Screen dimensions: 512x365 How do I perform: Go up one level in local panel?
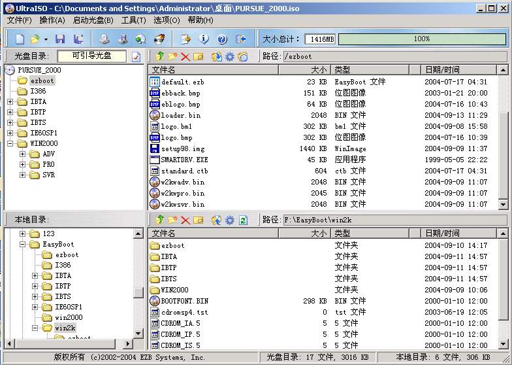pos(159,220)
